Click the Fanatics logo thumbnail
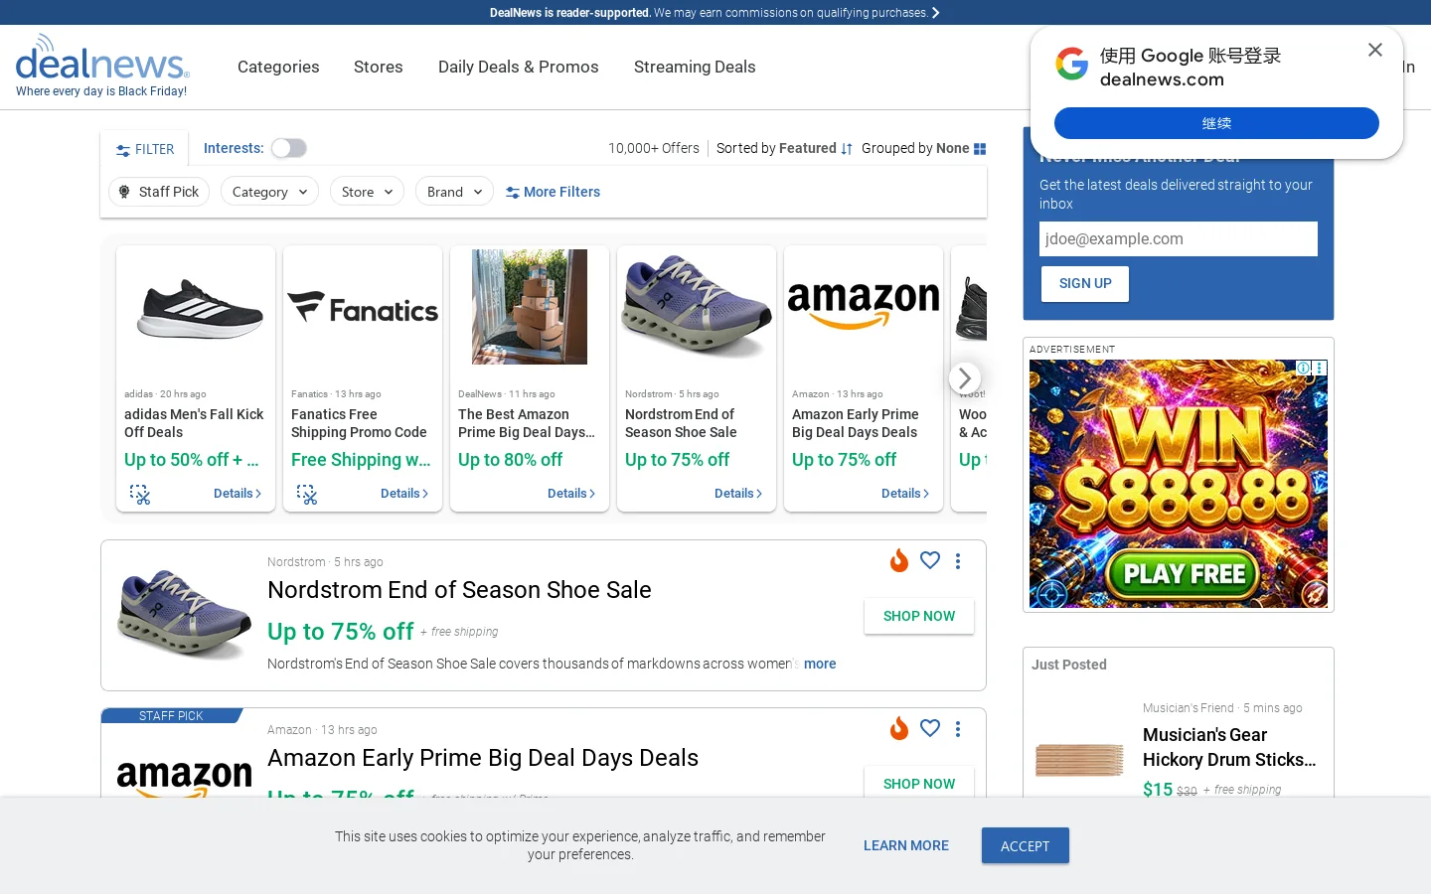 [x=363, y=308]
